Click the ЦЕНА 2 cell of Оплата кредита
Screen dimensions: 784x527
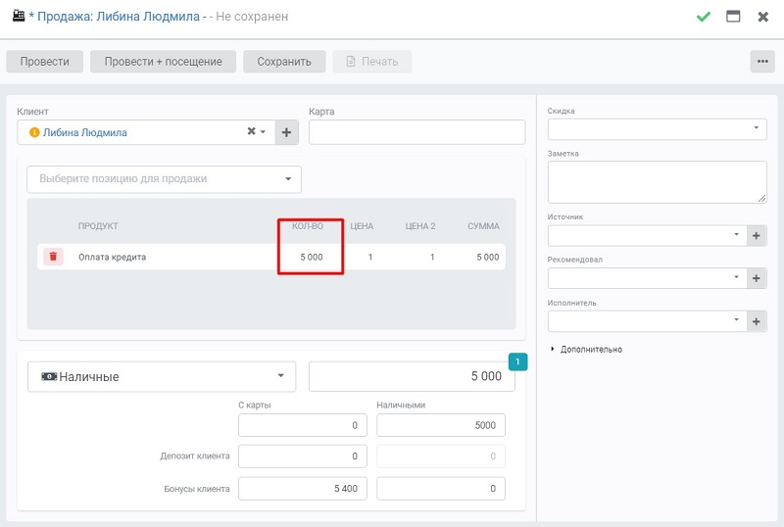tap(432, 257)
